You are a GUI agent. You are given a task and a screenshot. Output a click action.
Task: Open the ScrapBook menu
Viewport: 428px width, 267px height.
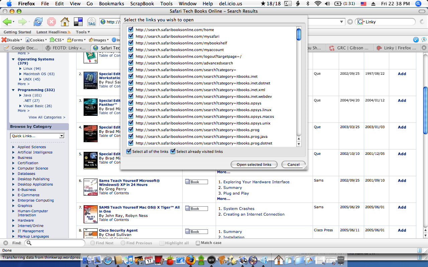pos(142,4)
